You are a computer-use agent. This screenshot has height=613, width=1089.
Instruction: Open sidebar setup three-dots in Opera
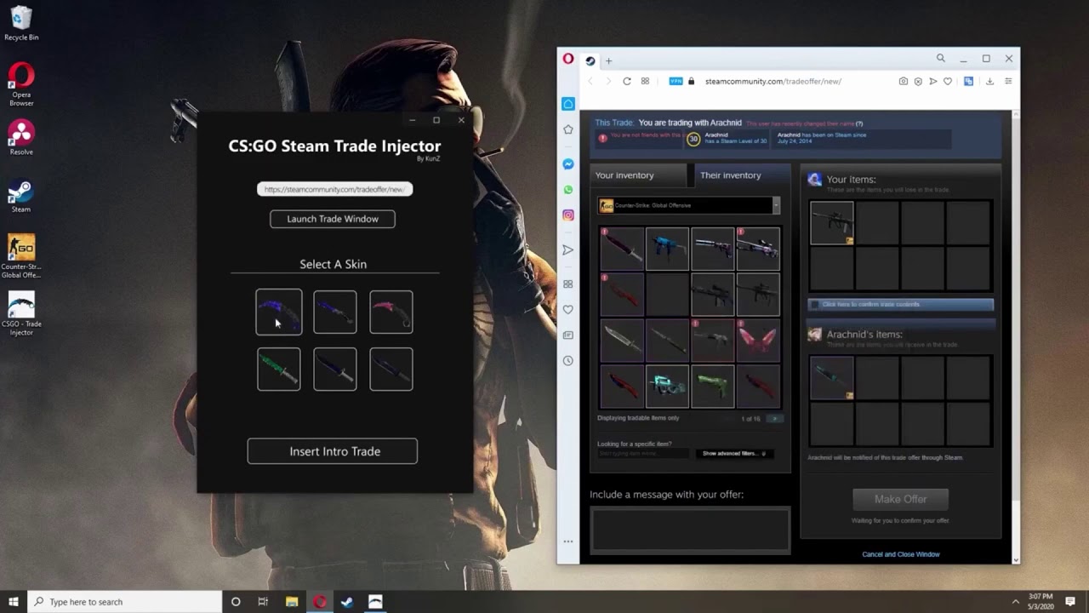point(568,541)
